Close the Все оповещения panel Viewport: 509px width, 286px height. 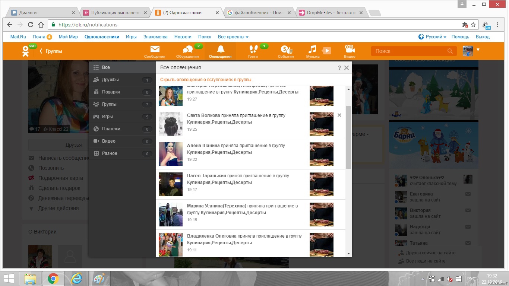point(347,68)
